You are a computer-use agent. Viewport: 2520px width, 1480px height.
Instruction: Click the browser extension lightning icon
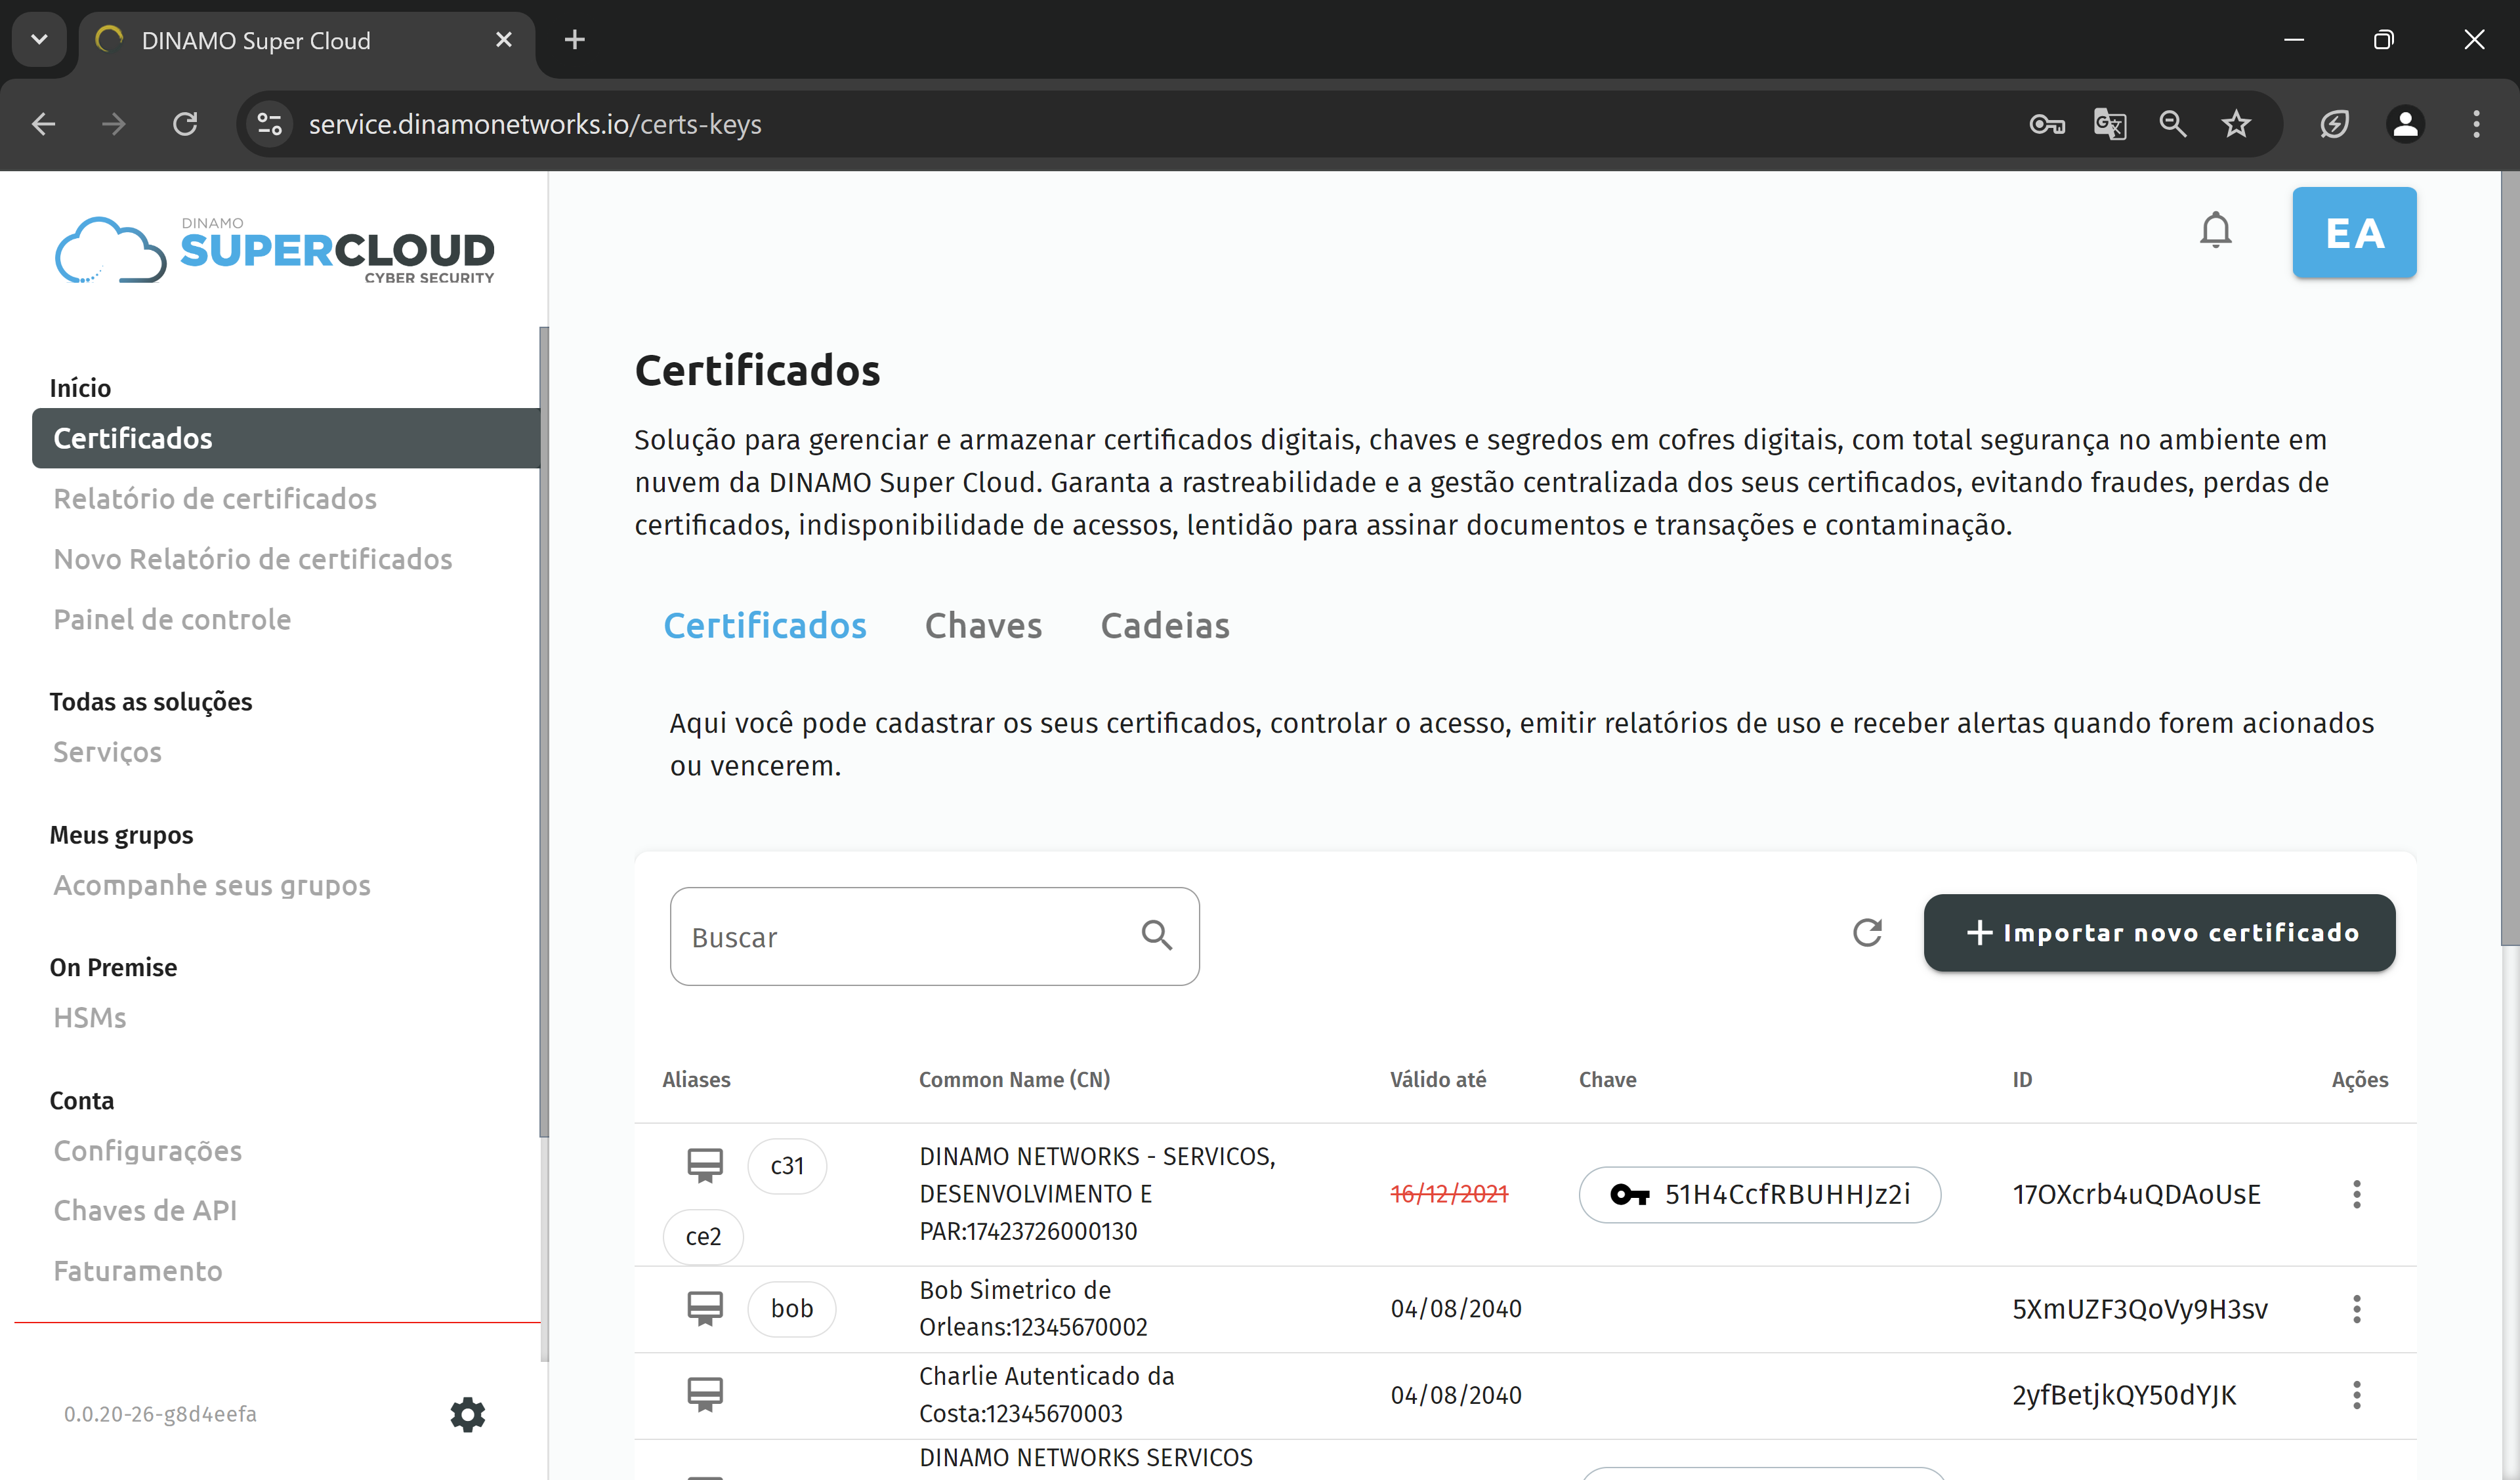point(2334,124)
